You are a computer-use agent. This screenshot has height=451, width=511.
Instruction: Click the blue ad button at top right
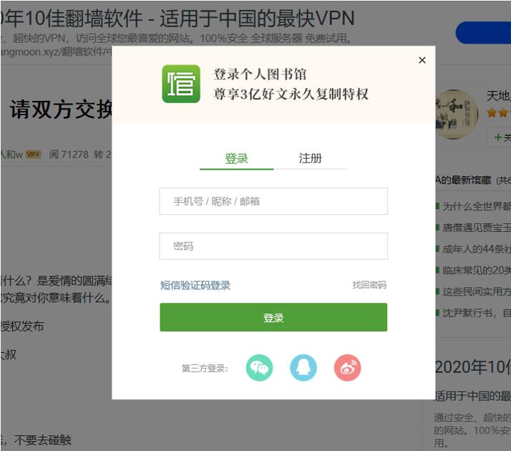pyautogui.click(x=483, y=33)
